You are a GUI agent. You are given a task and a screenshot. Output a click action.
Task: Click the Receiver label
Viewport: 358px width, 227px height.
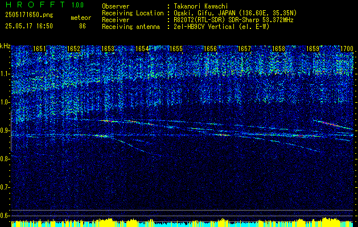116,20
